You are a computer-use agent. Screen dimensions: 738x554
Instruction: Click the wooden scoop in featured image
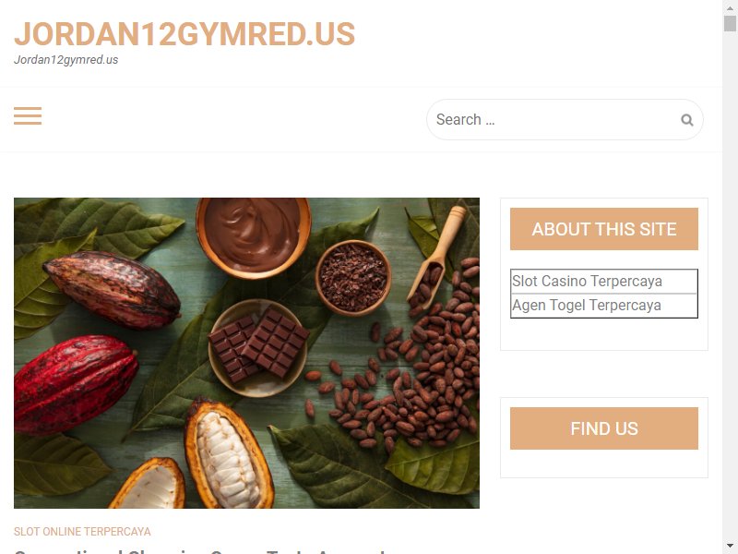[435, 257]
